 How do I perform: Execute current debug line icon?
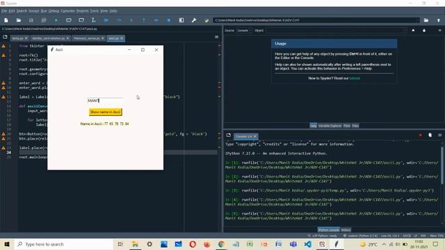click(x=119, y=20)
